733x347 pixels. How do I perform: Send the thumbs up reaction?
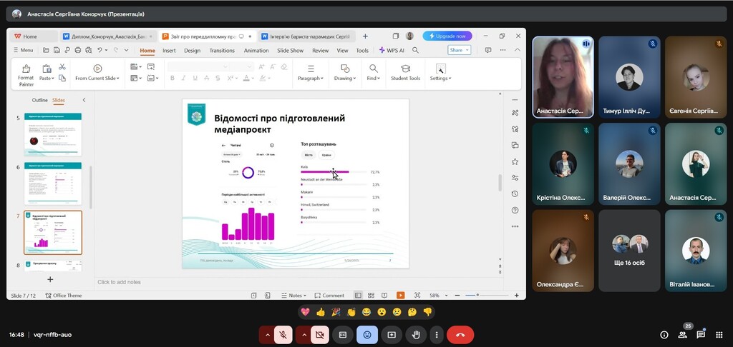click(320, 312)
